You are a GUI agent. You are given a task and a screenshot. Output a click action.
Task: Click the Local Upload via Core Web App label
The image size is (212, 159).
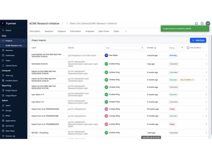[46, 56]
